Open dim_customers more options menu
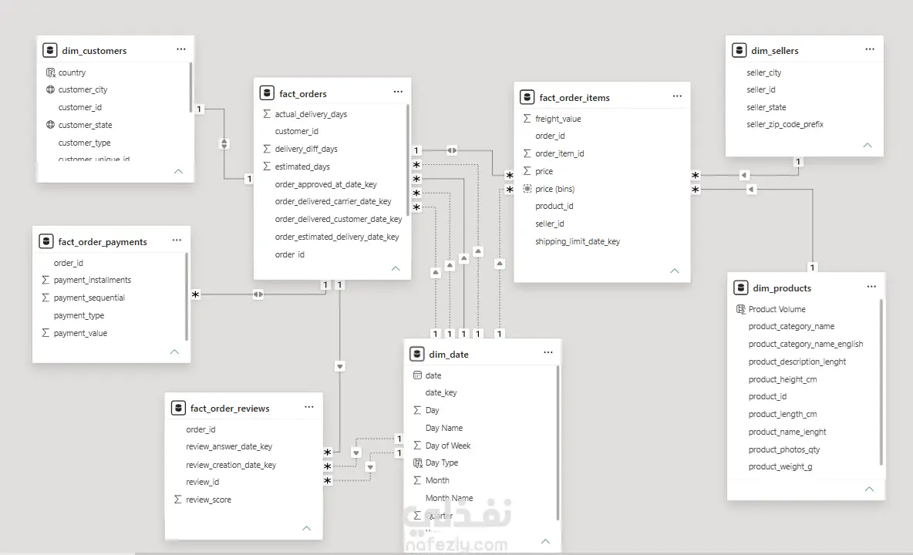 pyautogui.click(x=181, y=49)
